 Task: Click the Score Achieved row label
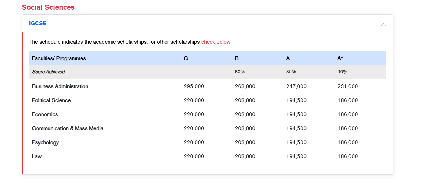click(x=48, y=72)
